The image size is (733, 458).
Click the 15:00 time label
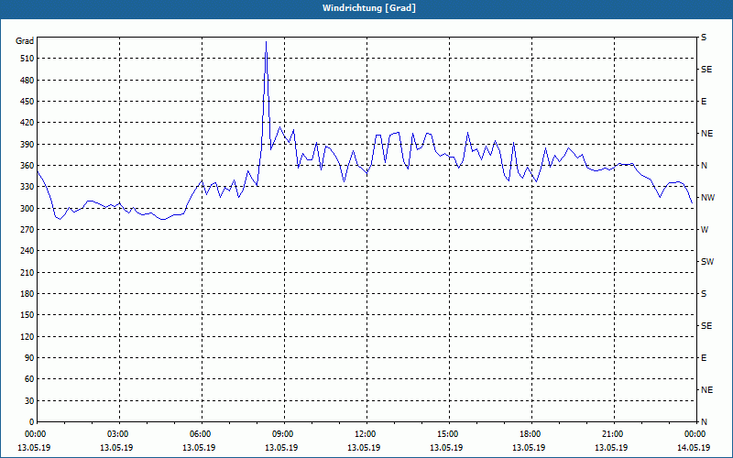tap(447, 433)
